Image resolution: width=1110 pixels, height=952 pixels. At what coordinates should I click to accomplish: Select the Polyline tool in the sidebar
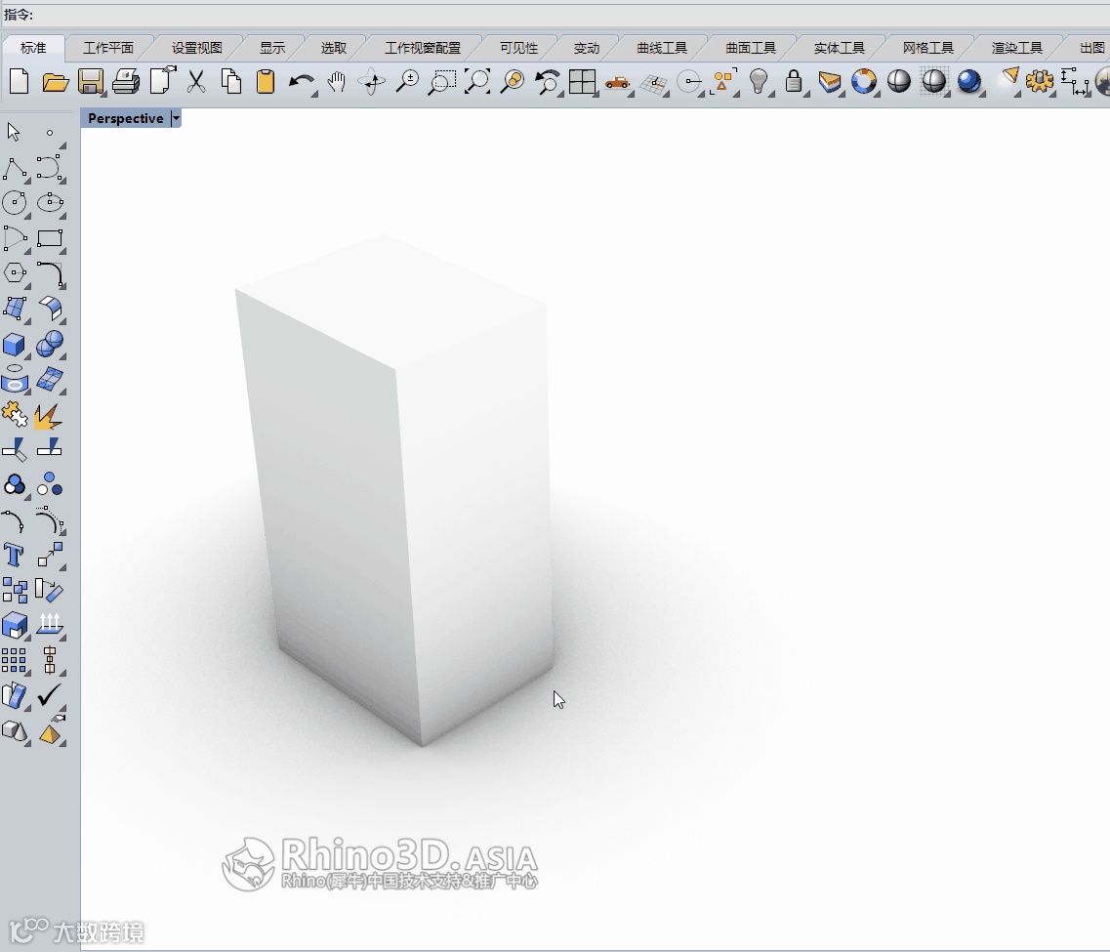coord(15,169)
